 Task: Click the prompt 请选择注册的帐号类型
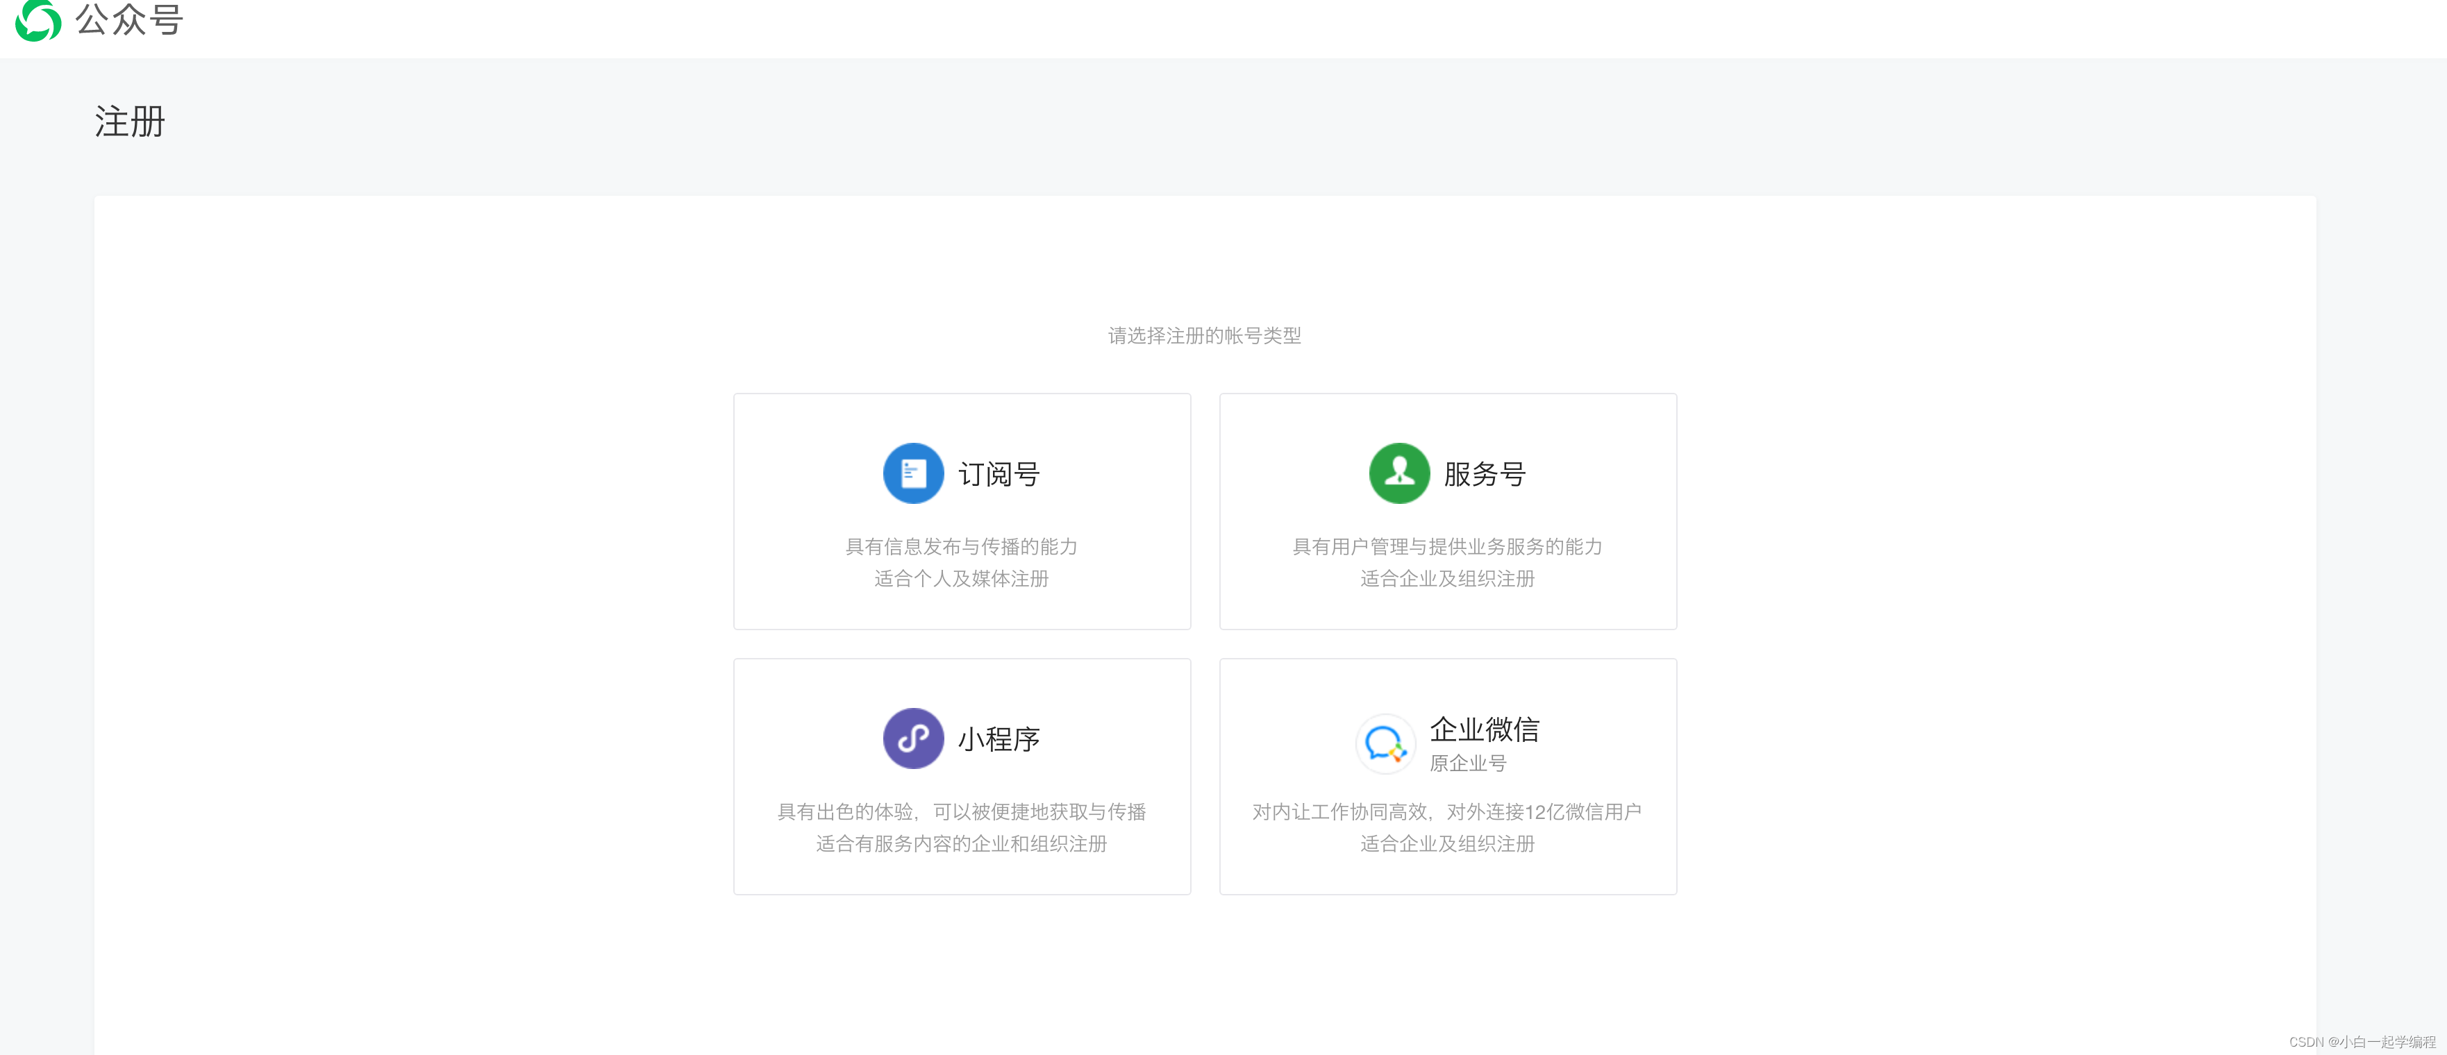tap(1205, 335)
